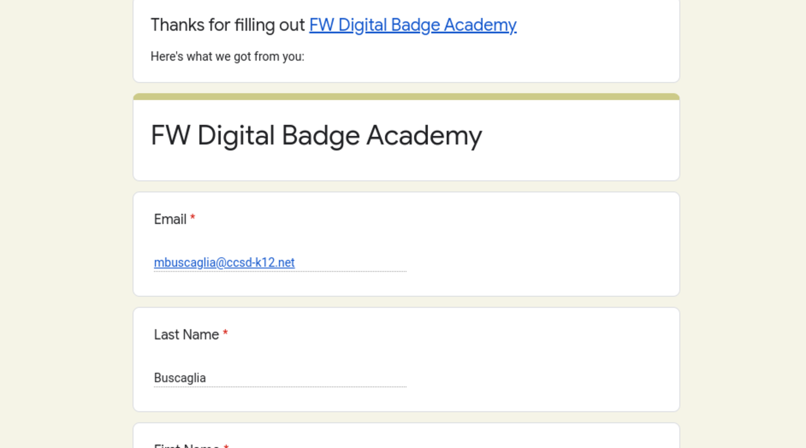
Task: Click the Email question label
Action: (170, 219)
